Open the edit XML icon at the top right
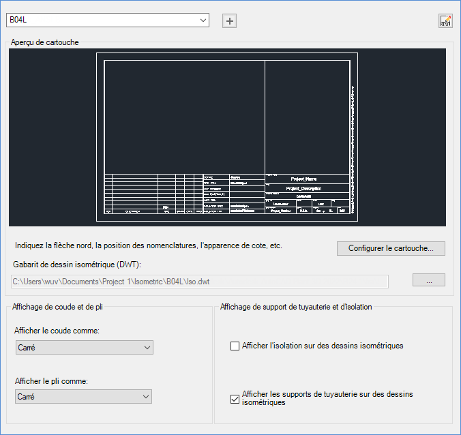The width and height of the screenshot is (461, 435). pyautogui.click(x=445, y=21)
